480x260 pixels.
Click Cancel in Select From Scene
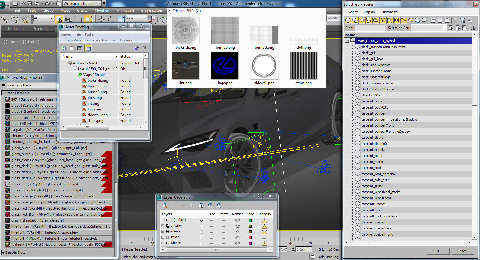pos(462,251)
